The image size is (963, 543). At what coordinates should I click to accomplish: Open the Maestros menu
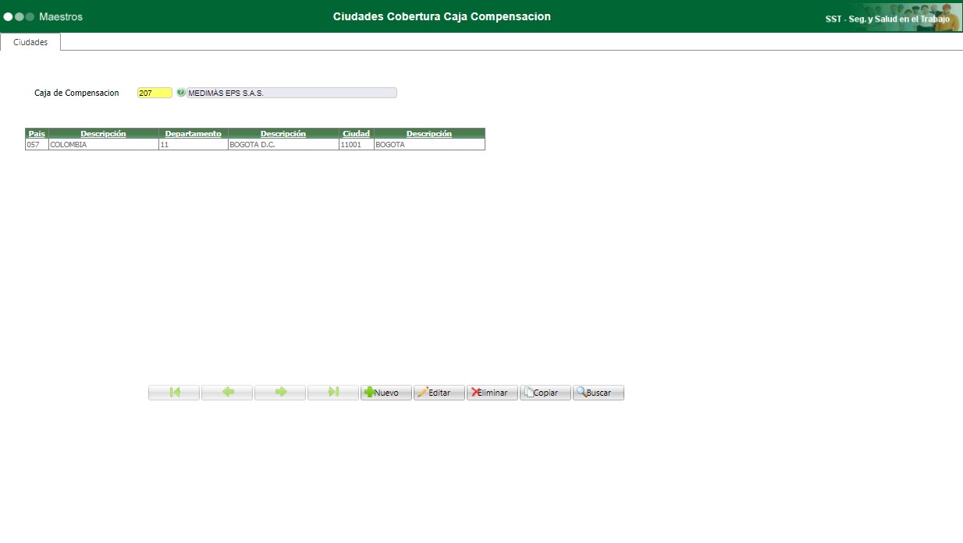click(60, 16)
